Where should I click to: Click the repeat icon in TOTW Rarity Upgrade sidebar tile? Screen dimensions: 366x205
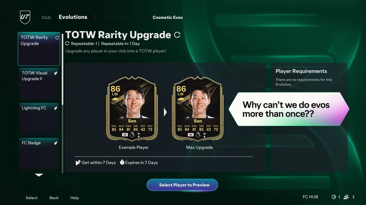[x=57, y=38]
